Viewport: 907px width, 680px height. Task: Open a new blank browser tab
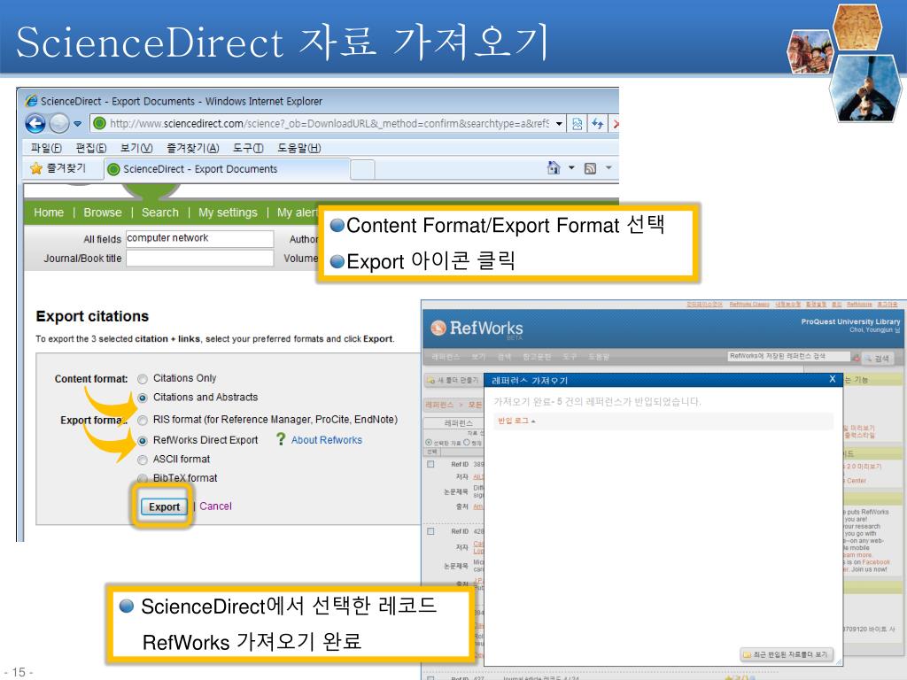362,170
